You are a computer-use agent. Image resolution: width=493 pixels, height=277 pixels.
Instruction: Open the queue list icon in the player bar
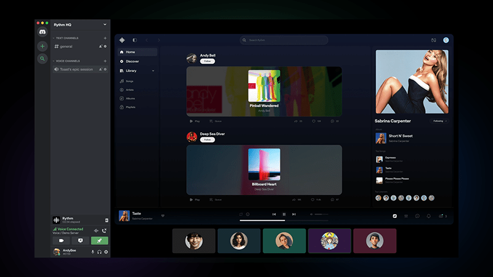406,216
